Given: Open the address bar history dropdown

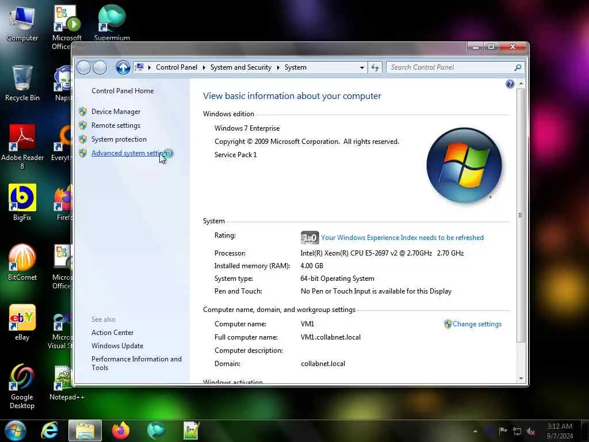Looking at the screenshot, I should point(362,68).
